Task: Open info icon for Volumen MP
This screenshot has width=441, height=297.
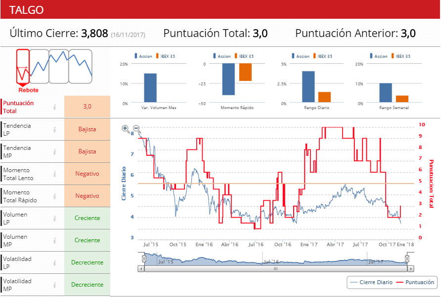Action: (x=55, y=241)
